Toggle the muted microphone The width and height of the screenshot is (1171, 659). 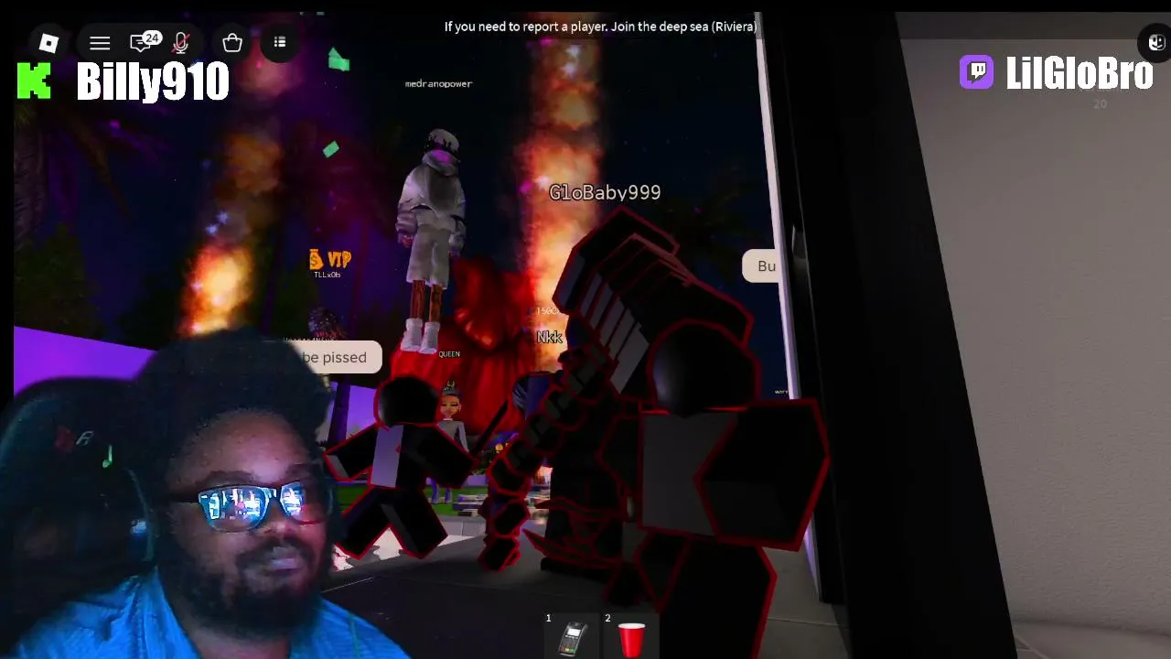[181, 43]
